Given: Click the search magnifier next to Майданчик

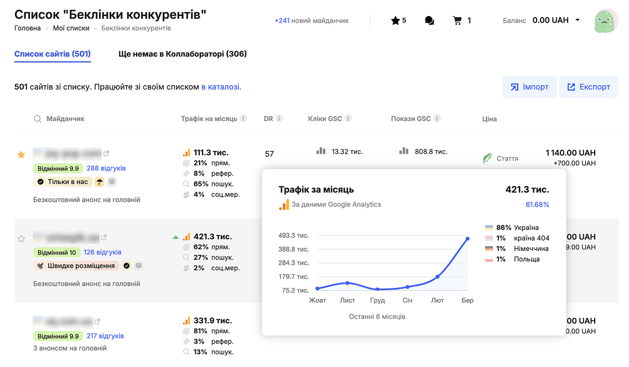Looking at the screenshot, I should coord(37,119).
